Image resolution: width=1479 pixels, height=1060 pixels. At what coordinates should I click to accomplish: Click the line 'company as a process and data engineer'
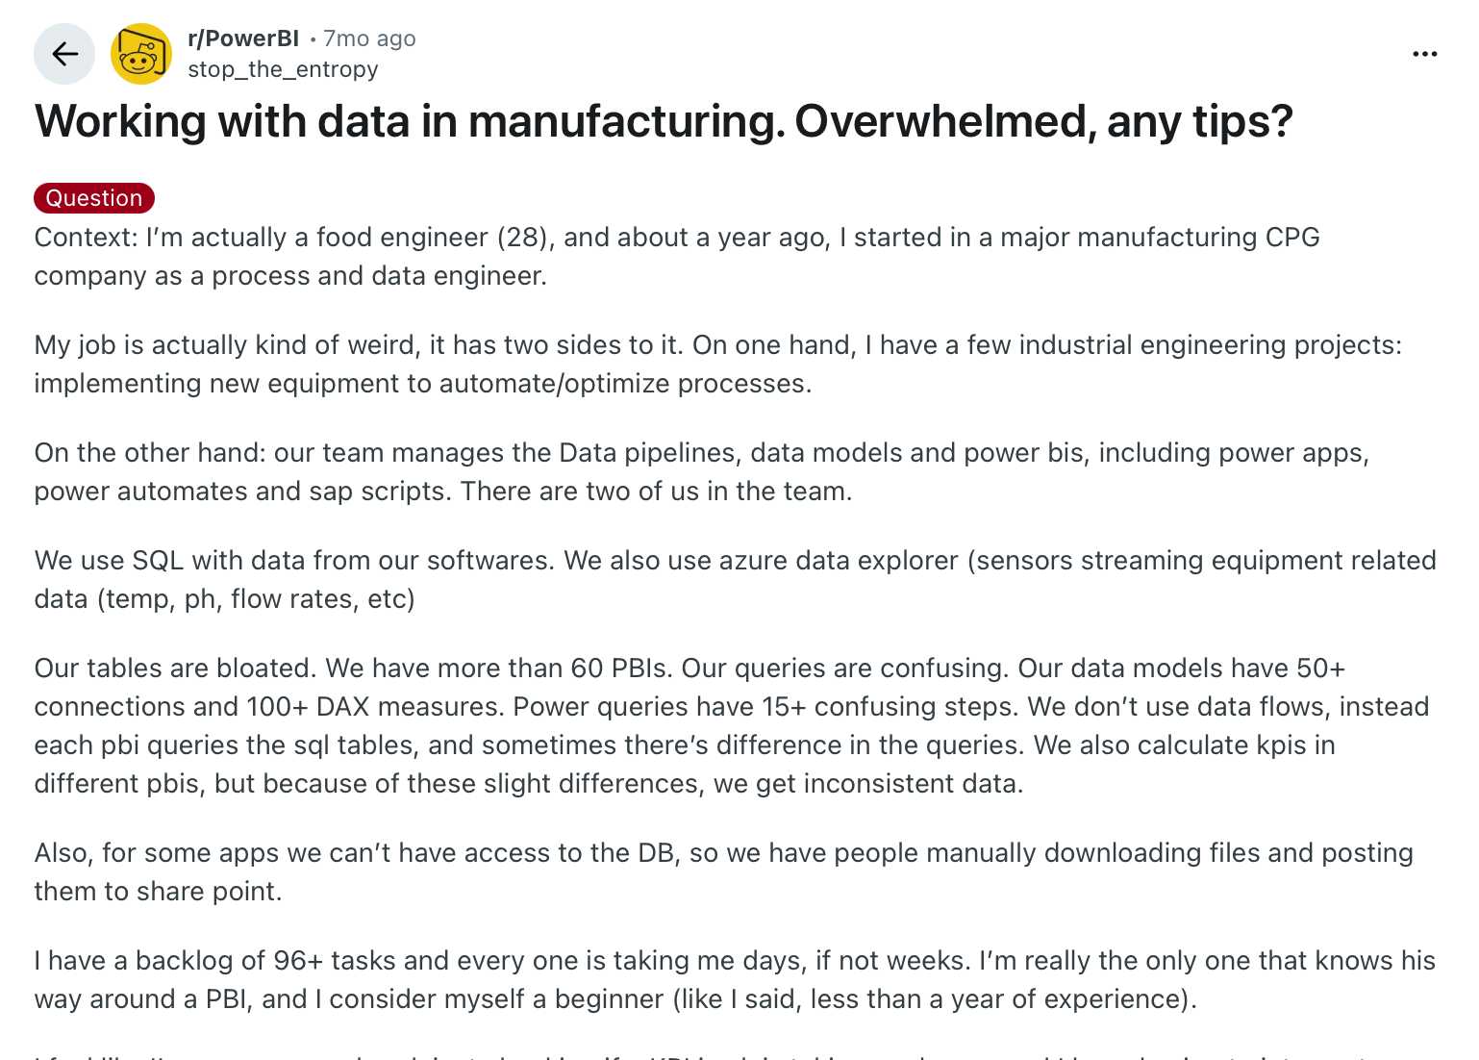tap(290, 276)
